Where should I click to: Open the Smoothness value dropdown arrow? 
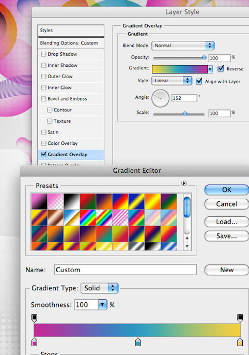pos(103,305)
